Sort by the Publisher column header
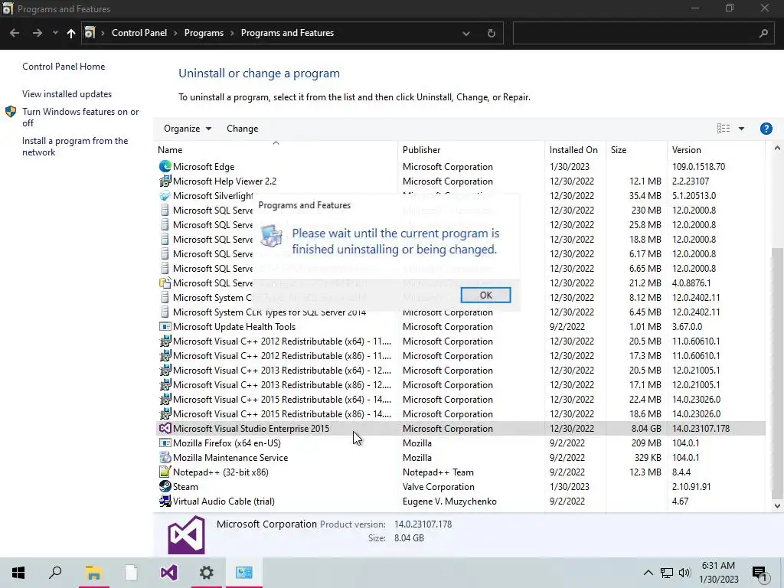The width and height of the screenshot is (784, 588). pos(471,149)
